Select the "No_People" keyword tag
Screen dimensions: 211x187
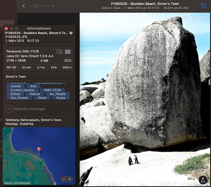click(x=58, y=94)
